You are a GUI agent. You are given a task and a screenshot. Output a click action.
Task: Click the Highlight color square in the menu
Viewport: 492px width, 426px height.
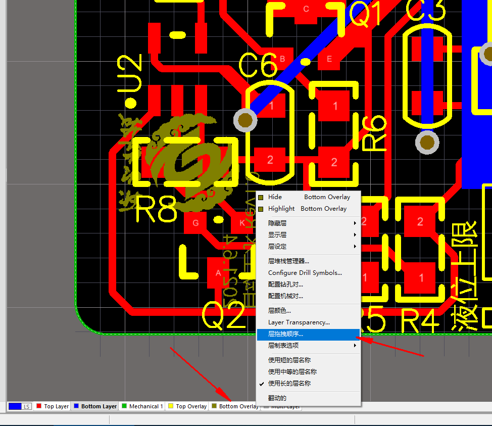tap(261, 208)
